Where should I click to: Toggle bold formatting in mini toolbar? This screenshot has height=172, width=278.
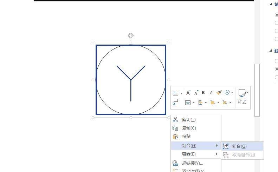pos(203,93)
